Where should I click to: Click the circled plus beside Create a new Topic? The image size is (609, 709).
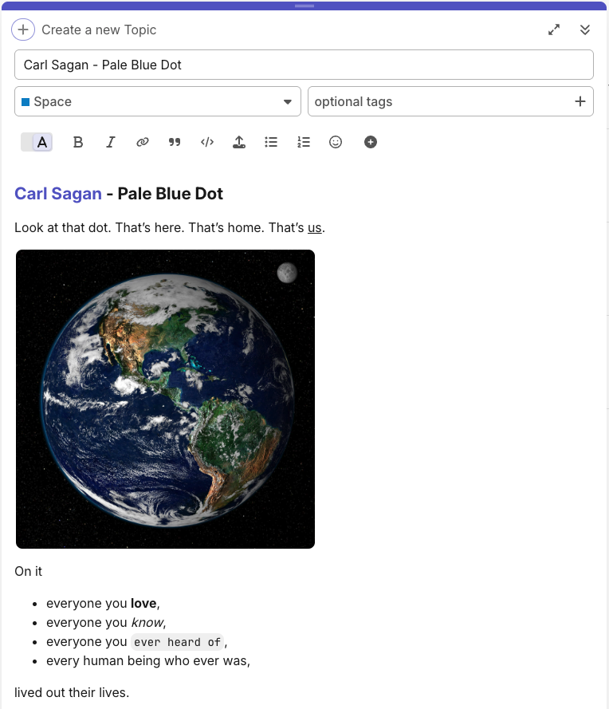click(x=22, y=30)
